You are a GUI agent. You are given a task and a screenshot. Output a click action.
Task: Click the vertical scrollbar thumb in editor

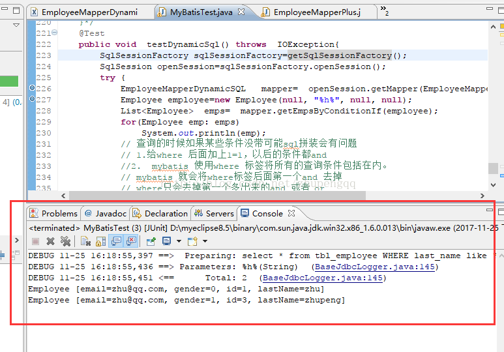click(x=493, y=168)
